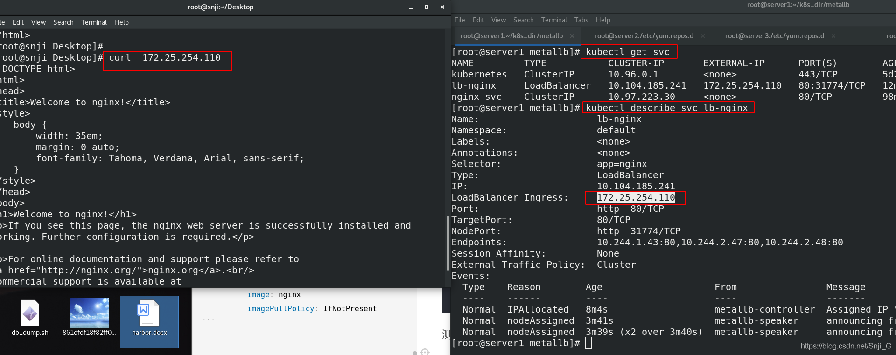Click 'Welcome to nginx!' title line

click(x=85, y=102)
